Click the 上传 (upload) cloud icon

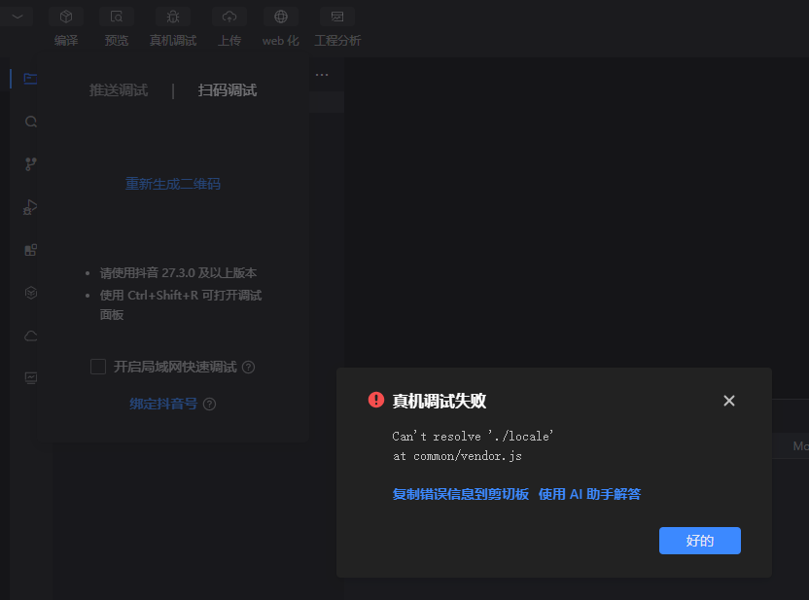(x=229, y=18)
